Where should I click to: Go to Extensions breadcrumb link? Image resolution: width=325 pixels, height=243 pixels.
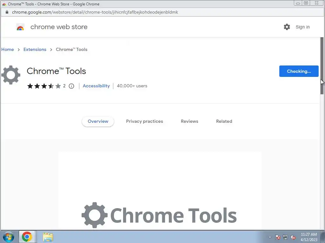point(35,49)
